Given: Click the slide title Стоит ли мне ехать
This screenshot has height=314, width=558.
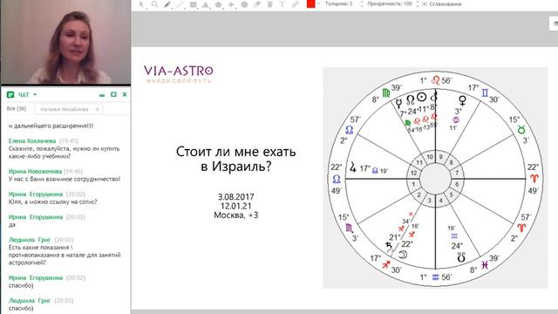Looking at the screenshot, I should pyautogui.click(x=236, y=159).
